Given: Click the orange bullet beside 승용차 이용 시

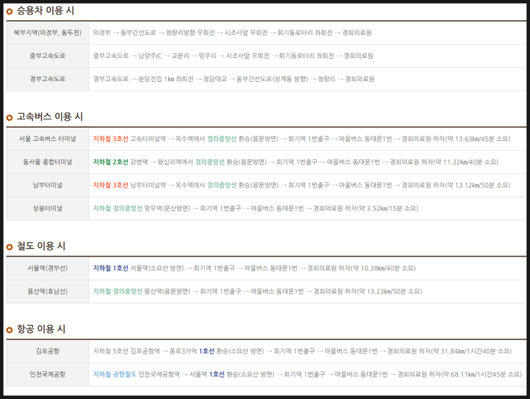Looking at the screenshot, I should tap(9, 12).
